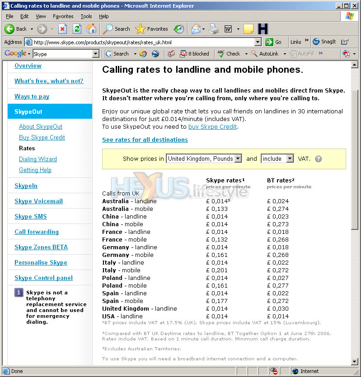This screenshot has width=361, height=377.
Task: Open the Overview sidebar link
Action: pyautogui.click(x=28, y=65)
